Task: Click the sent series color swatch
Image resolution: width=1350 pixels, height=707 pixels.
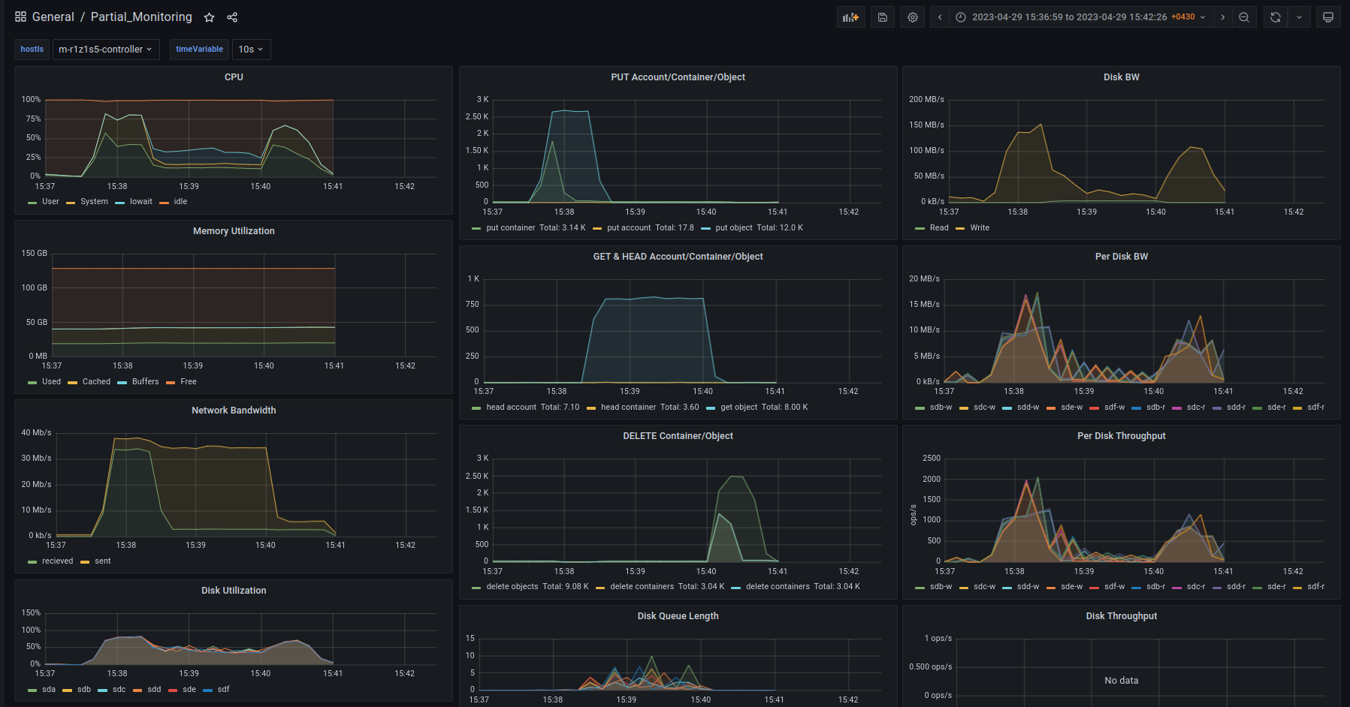Action: (85, 562)
